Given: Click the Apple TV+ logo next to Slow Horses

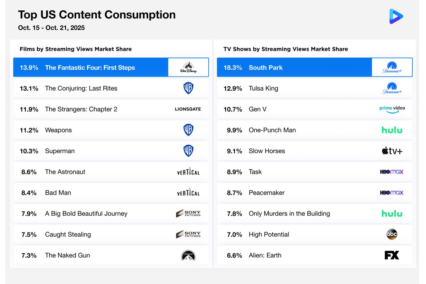Looking at the screenshot, I should pyautogui.click(x=392, y=151).
